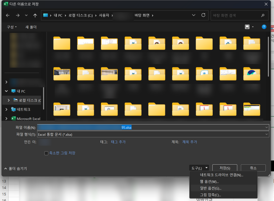Screen dimensions: 274x201
Task: Collapse the 내 PC tree node
Action: coord(6,91)
